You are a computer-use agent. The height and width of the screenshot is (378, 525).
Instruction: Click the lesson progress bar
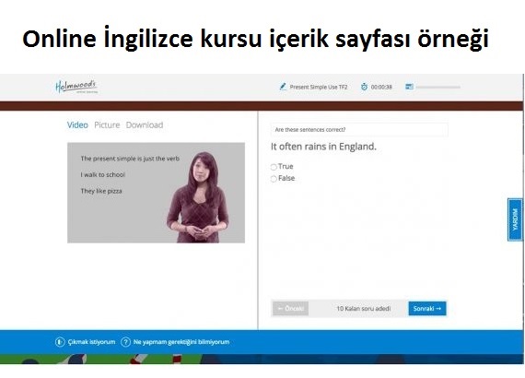coord(438,88)
